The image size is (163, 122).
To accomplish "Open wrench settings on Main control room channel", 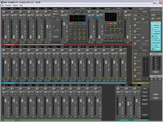I will [139, 108].
